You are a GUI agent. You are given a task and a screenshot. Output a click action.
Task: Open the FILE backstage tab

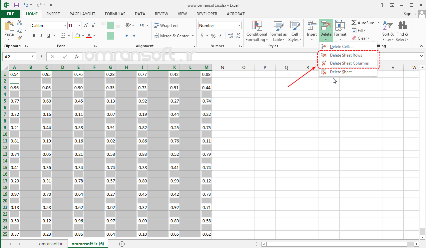pyautogui.click(x=10, y=14)
